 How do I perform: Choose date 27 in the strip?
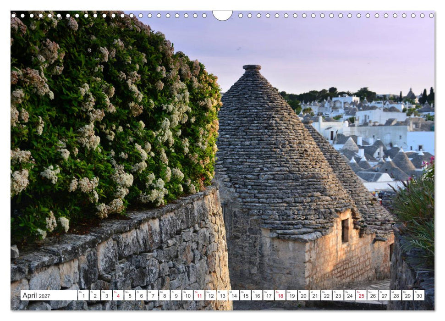click(385, 295)
